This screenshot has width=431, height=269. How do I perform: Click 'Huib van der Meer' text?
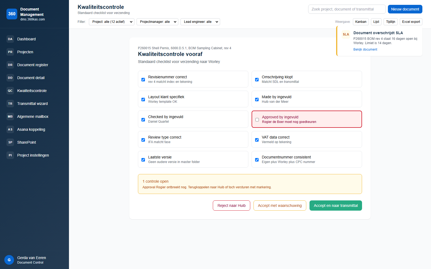275,102
